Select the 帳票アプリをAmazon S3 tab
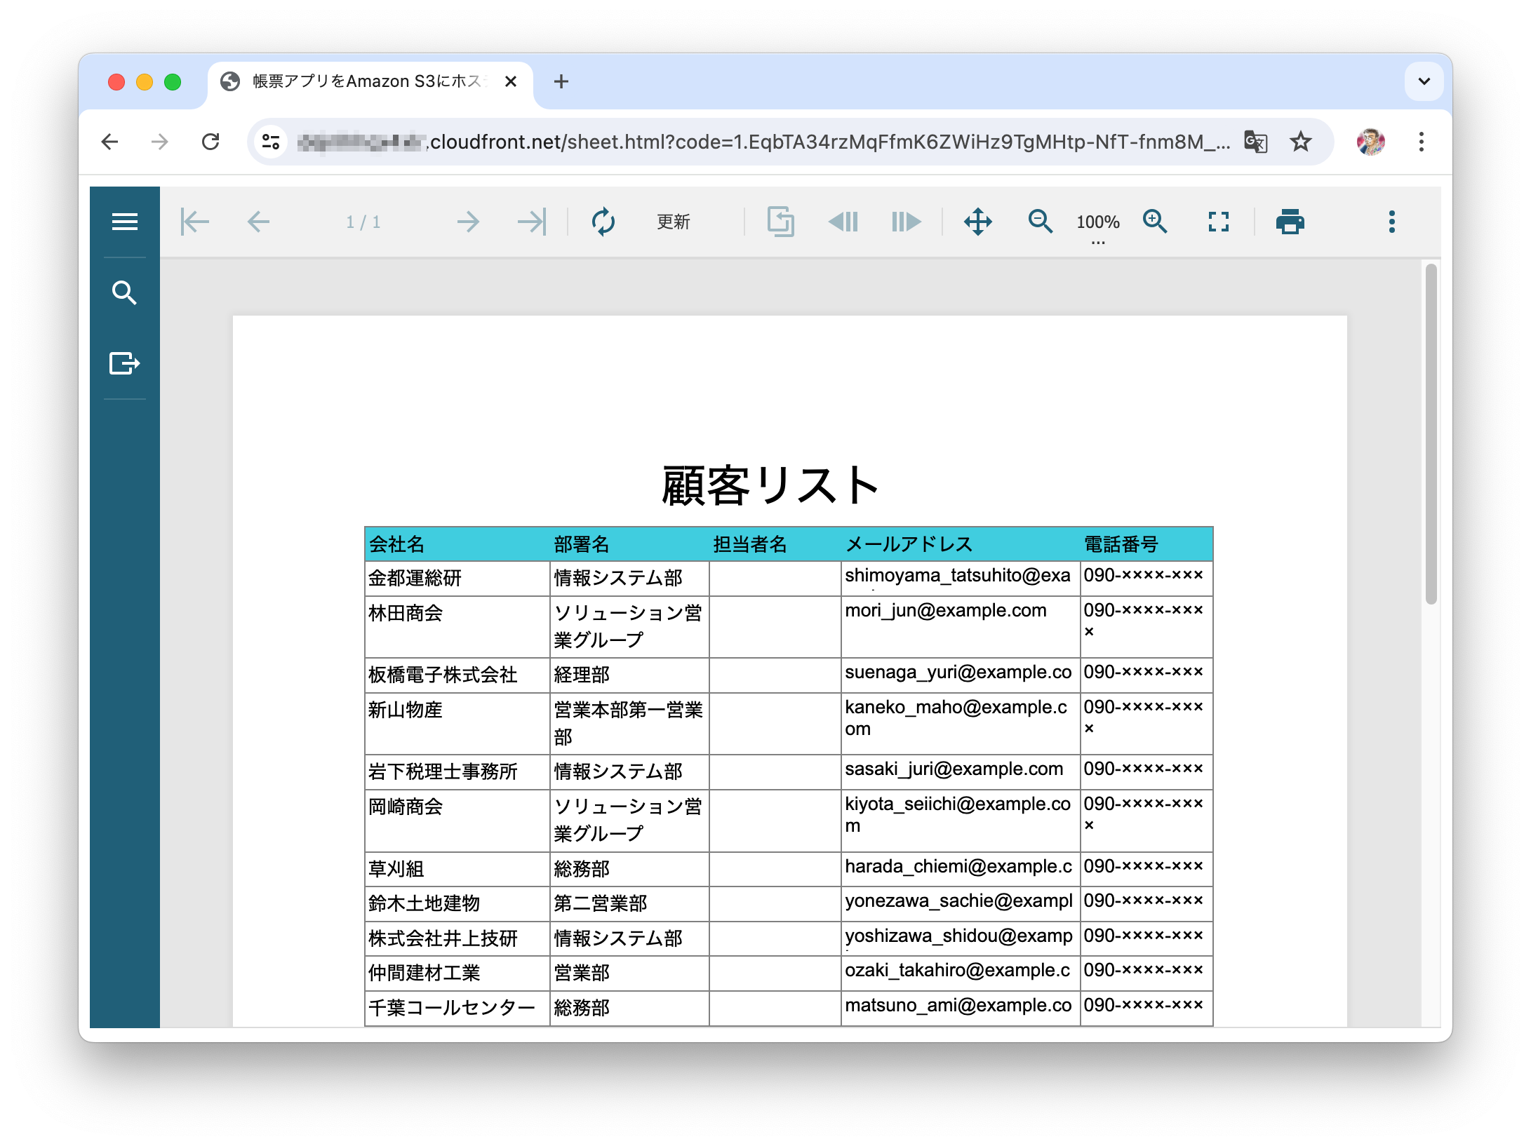The width and height of the screenshot is (1531, 1146). tap(370, 82)
